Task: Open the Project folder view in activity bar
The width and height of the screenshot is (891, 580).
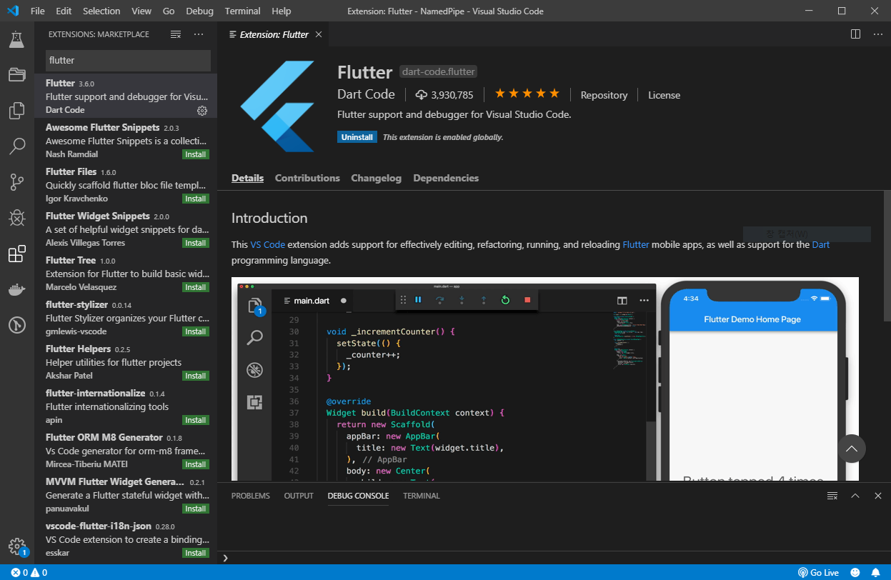Action: [16, 75]
